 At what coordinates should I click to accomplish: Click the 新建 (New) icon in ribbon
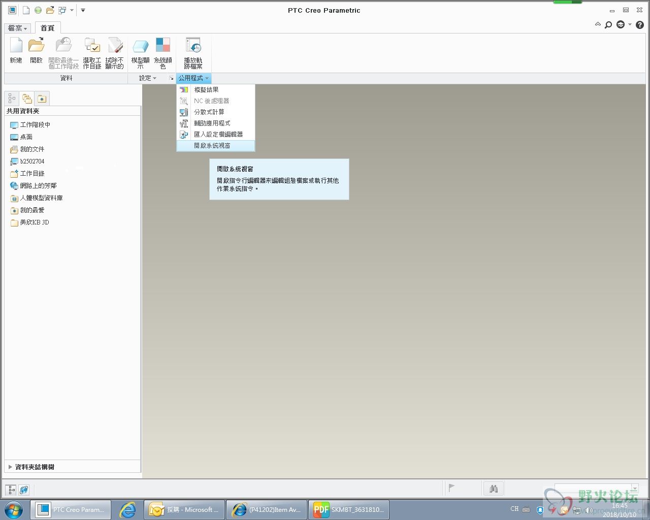click(x=16, y=45)
